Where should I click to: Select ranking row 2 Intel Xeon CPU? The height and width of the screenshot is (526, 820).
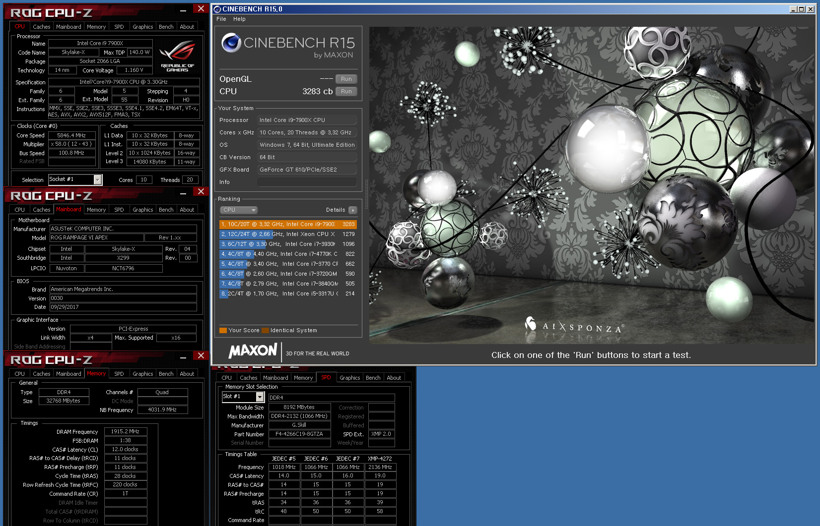(x=288, y=234)
